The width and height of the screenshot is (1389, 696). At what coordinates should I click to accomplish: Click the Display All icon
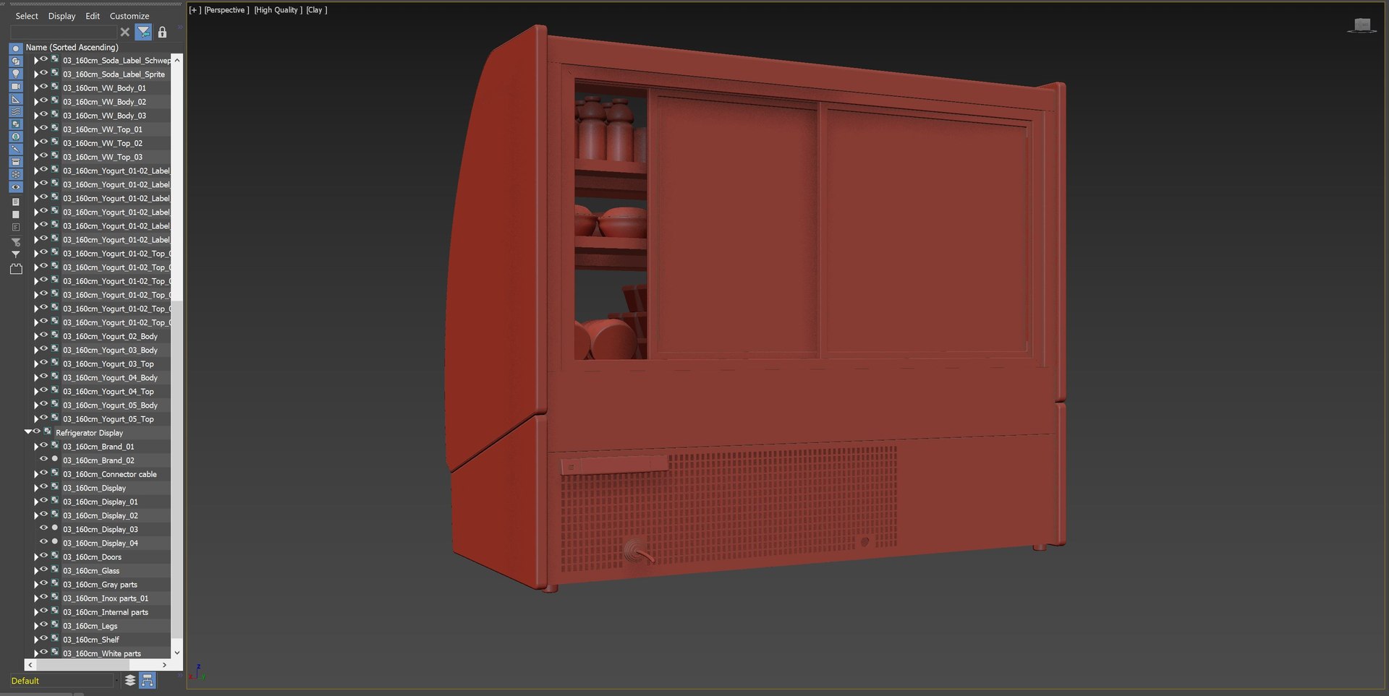(15, 202)
